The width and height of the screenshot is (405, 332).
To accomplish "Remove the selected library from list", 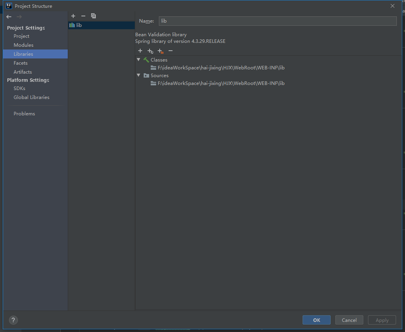I will tap(83, 16).
